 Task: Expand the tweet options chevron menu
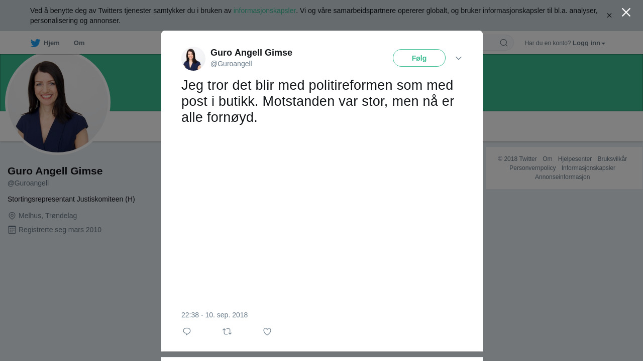pyautogui.click(x=459, y=58)
